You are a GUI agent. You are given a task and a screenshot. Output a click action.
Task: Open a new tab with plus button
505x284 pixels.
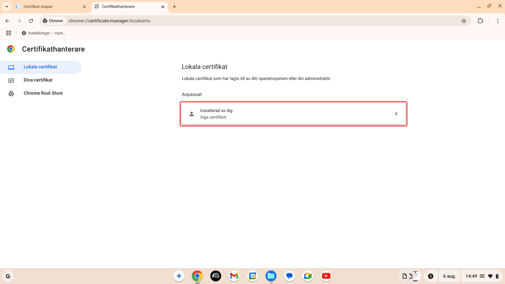174,7
